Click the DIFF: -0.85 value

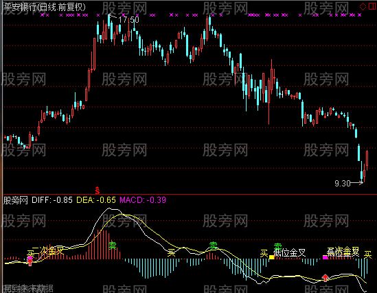[52, 200]
